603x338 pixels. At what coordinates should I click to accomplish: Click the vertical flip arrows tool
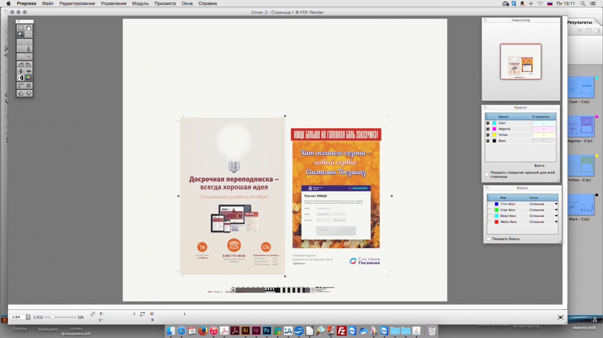(21, 71)
